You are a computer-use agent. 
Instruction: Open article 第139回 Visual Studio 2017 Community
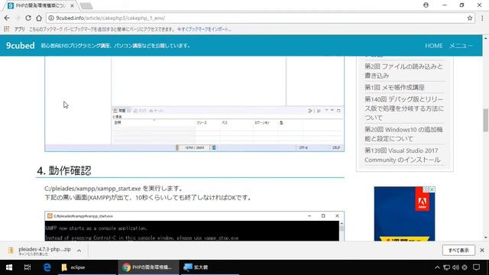coord(403,155)
